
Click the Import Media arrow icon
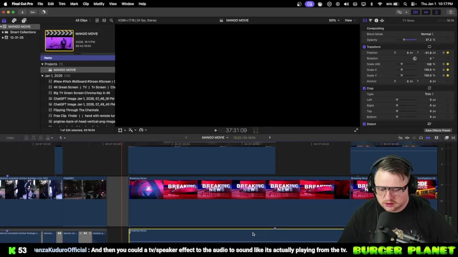point(22,12)
